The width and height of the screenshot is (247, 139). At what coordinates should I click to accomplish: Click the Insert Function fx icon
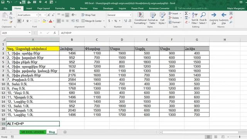point(54,33)
